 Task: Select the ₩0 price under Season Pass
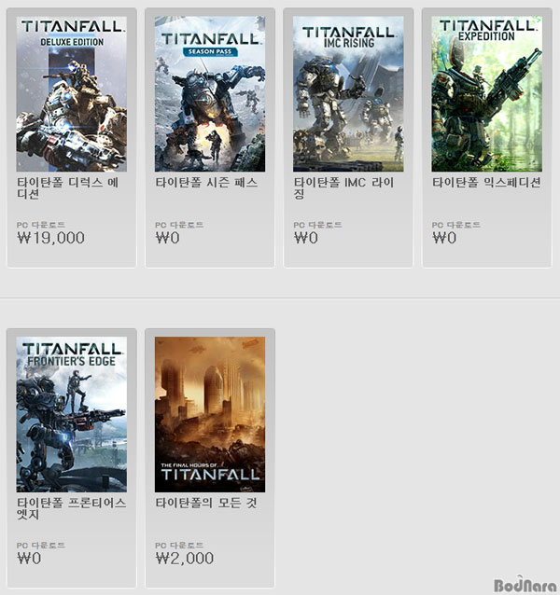167,238
